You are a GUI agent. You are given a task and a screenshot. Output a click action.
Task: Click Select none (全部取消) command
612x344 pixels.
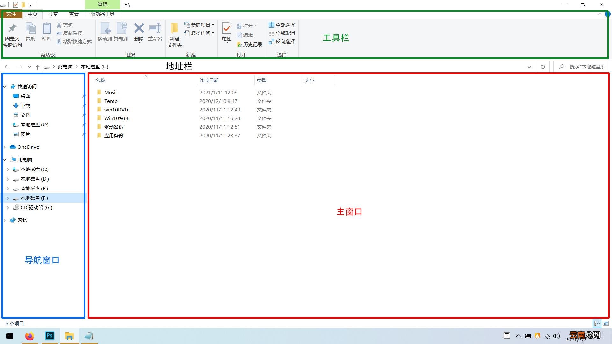coord(282,33)
